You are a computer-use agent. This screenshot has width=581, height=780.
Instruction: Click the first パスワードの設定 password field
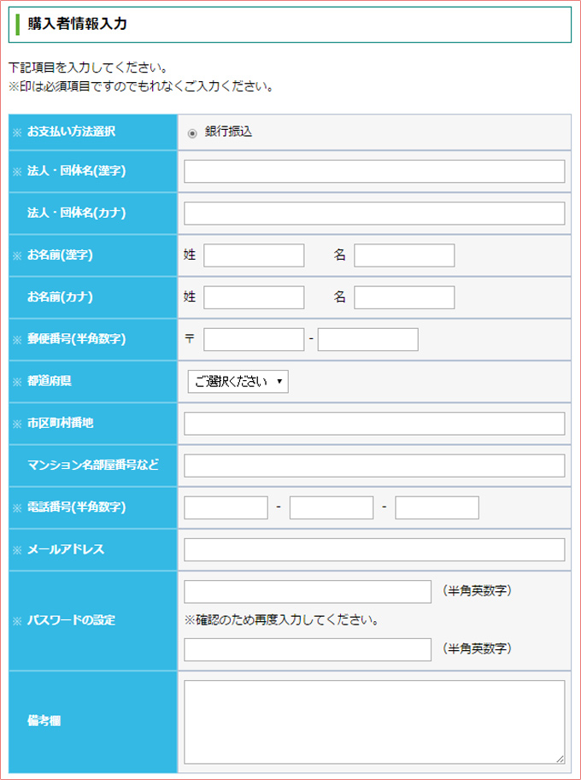click(x=308, y=591)
